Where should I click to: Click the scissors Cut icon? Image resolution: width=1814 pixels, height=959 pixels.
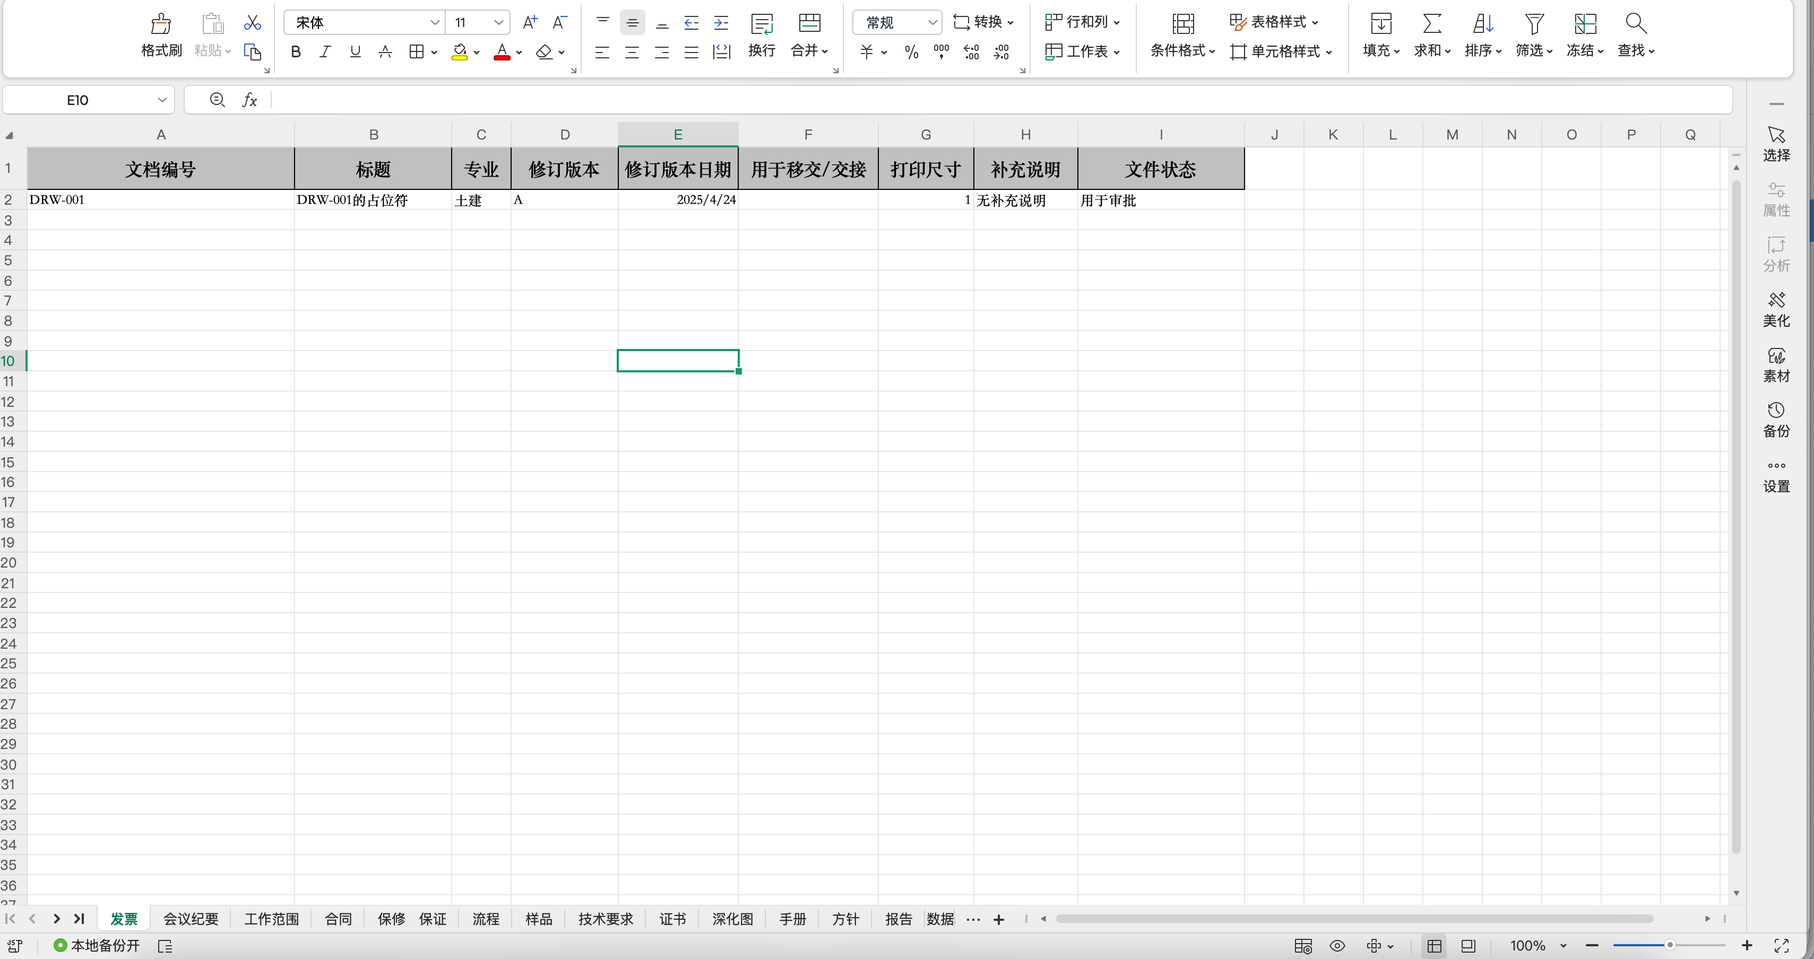click(x=252, y=23)
